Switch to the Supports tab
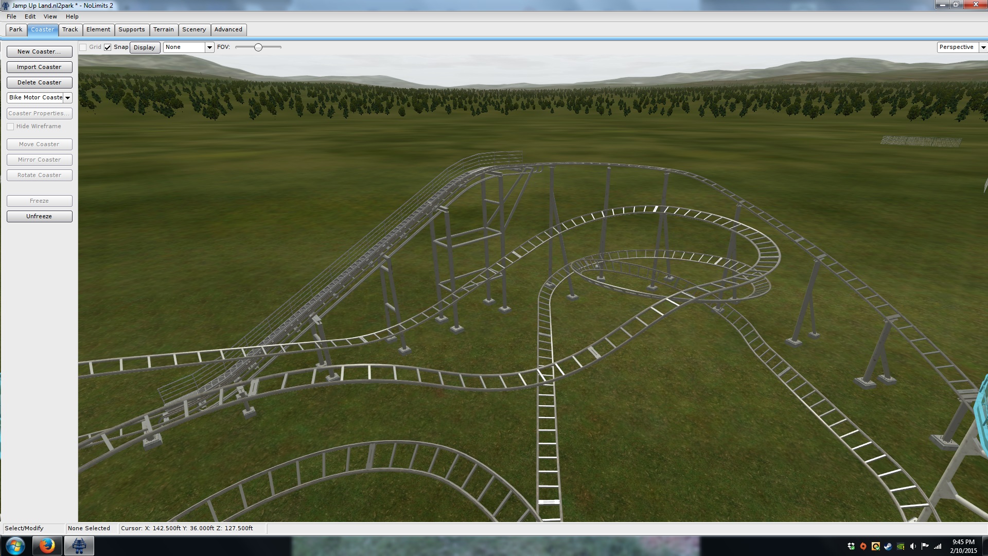Viewport: 988px width, 556px height. point(131,29)
